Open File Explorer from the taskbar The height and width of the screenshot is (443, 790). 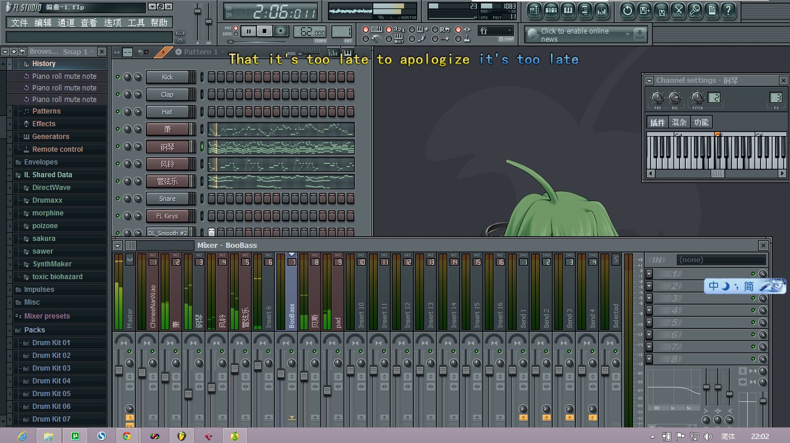point(49,435)
